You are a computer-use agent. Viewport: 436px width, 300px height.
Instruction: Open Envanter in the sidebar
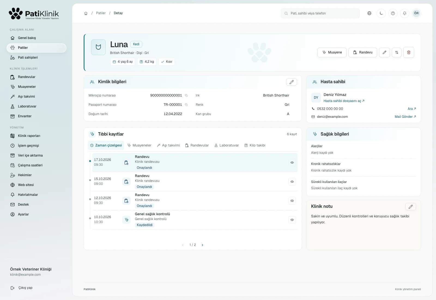37,116
